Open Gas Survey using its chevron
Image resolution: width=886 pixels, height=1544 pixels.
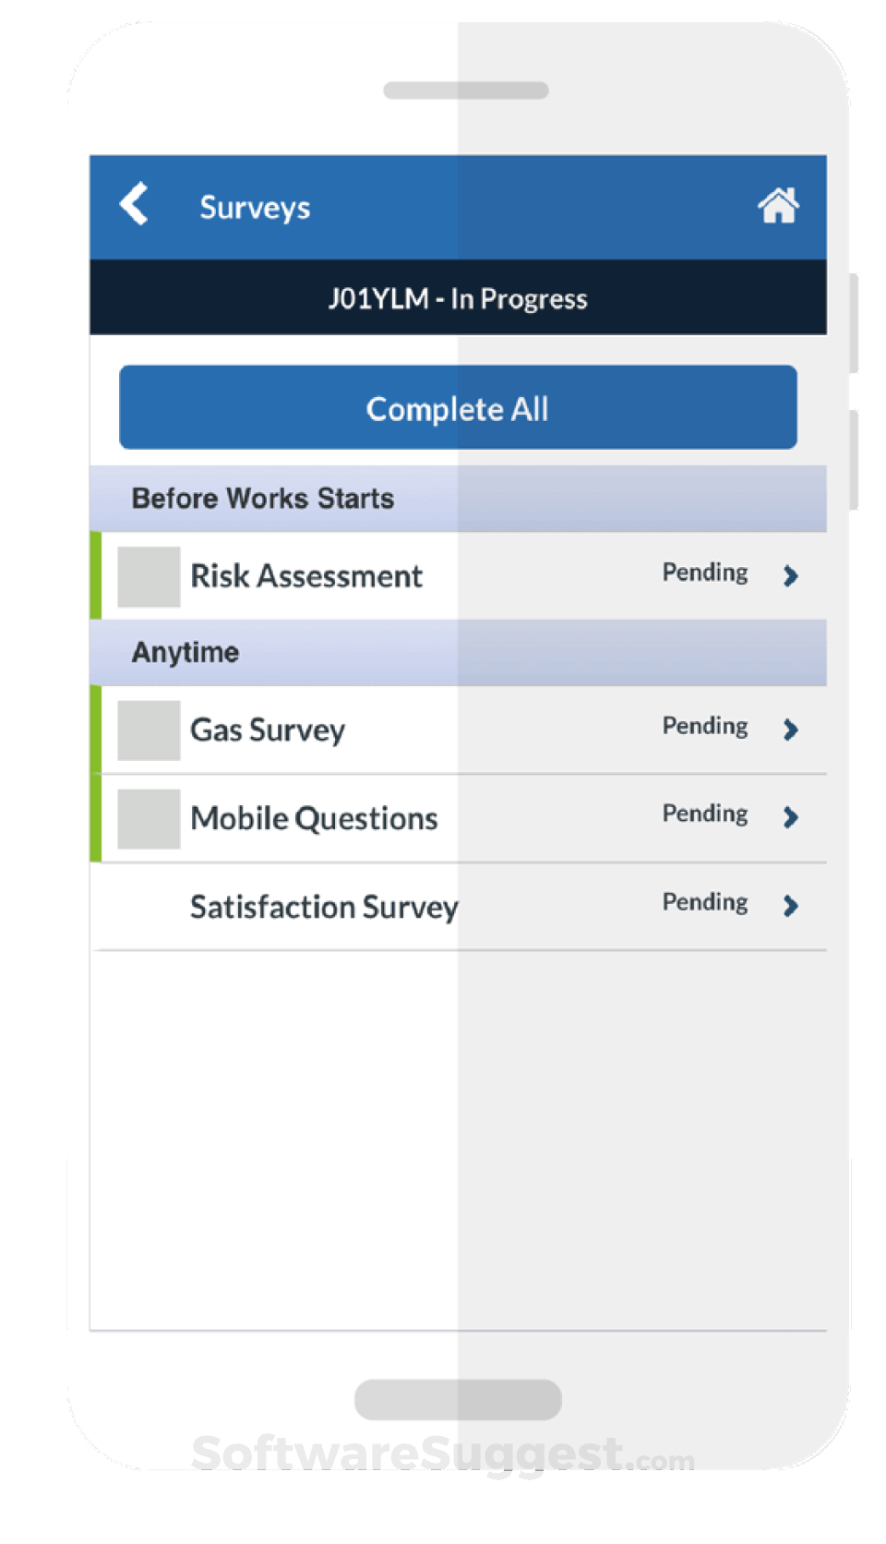tap(790, 730)
